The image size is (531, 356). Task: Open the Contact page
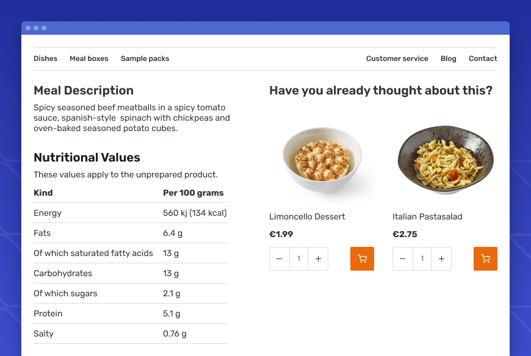tap(483, 59)
